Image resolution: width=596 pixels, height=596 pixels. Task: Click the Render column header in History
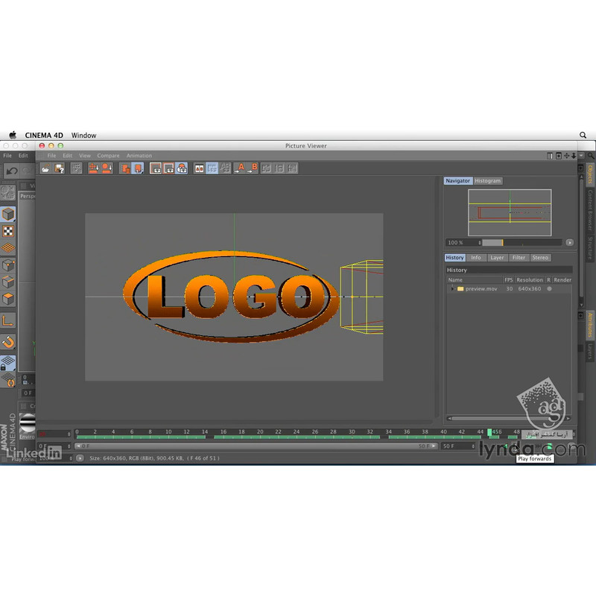pos(562,280)
